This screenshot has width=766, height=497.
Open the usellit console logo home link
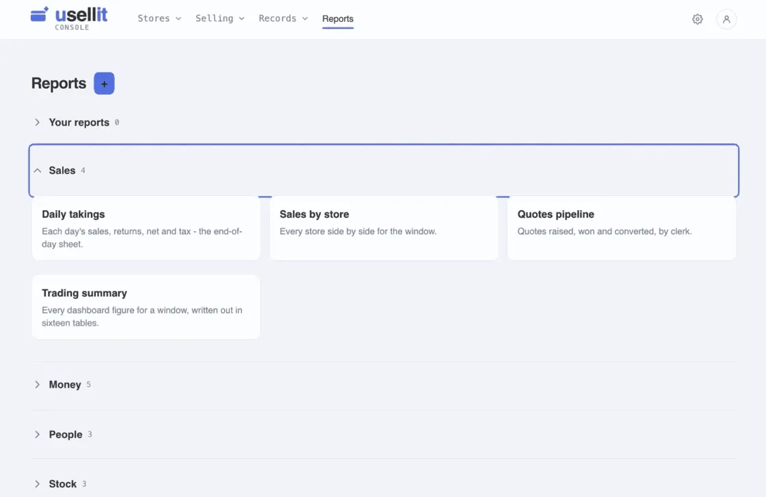(69, 18)
